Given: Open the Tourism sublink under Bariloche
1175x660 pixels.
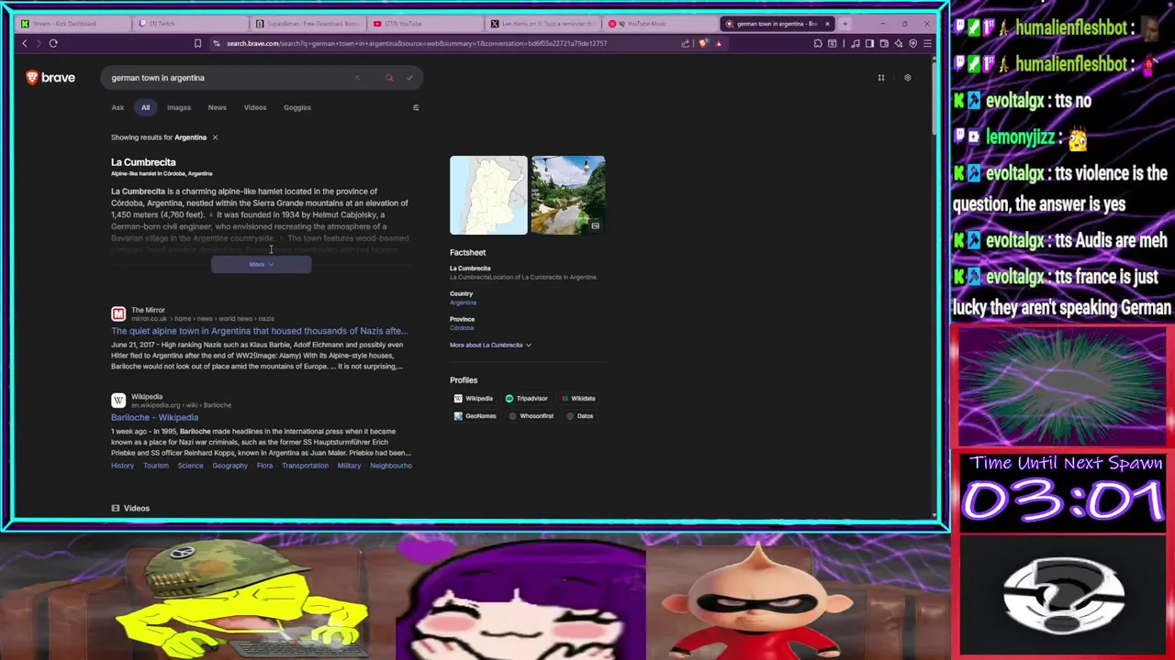Looking at the screenshot, I should (x=156, y=466).
